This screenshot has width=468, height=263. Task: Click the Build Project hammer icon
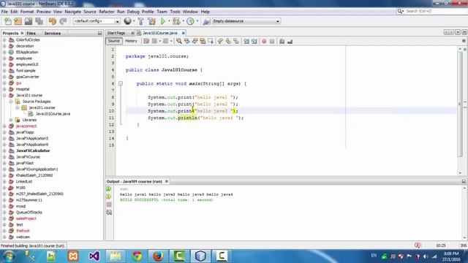pos(141,21)
